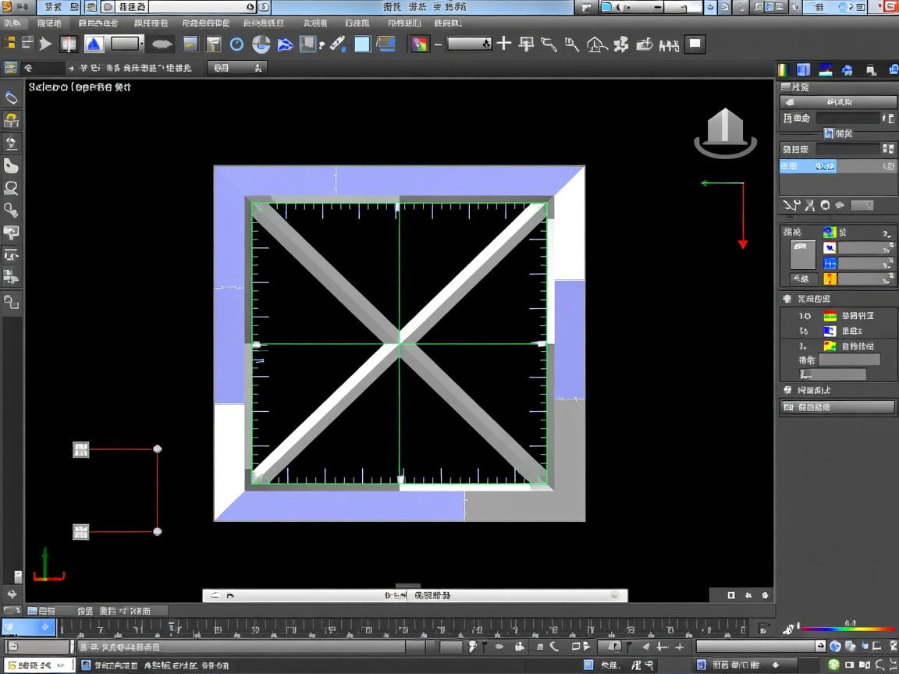Viewport: 899px width, 674px height.
Task: Click the top tool icon in left sidebar
Action: [x=11, y=98]
